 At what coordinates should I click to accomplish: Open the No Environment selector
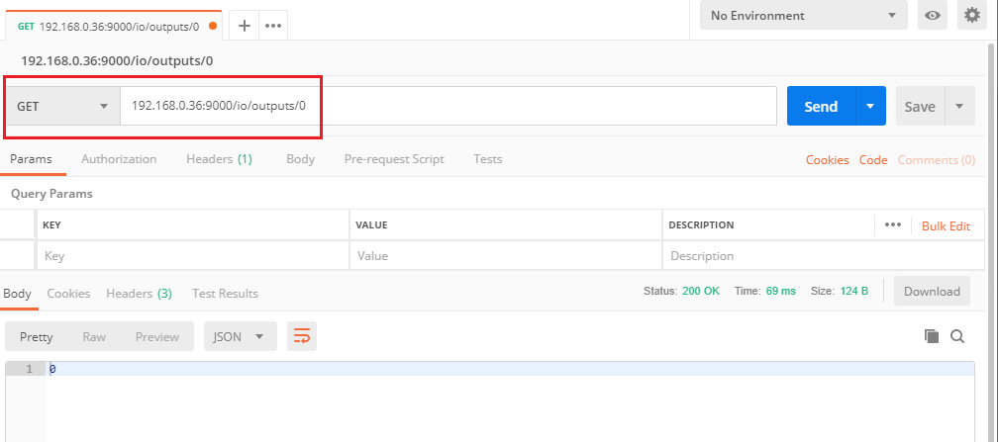tap(803, 16)
